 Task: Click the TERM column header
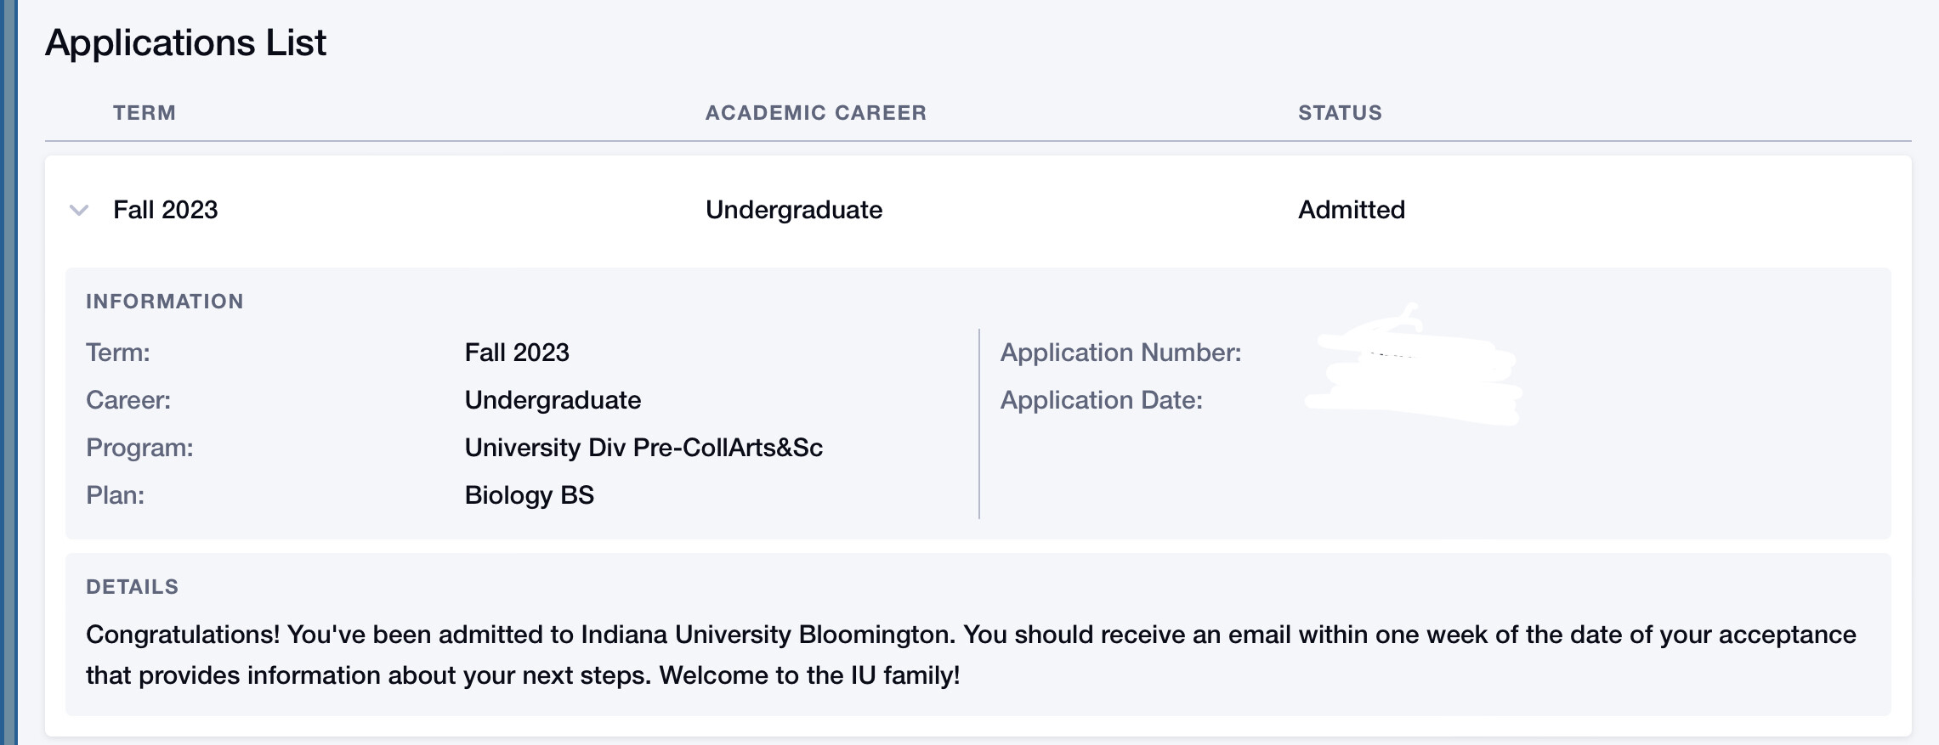tap(145, 113)
